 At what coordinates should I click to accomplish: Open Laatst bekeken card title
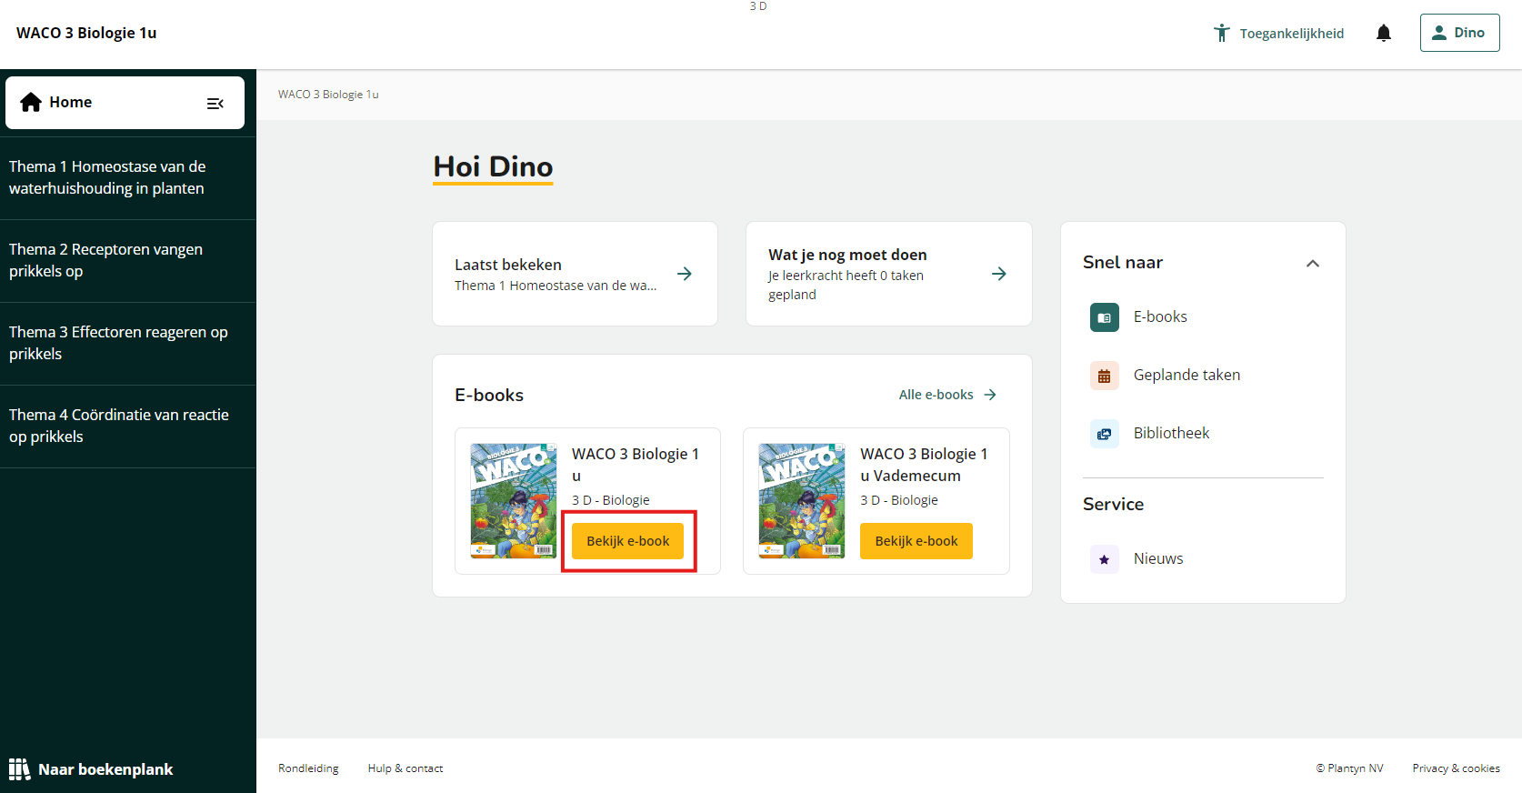[x=508, y=265]
